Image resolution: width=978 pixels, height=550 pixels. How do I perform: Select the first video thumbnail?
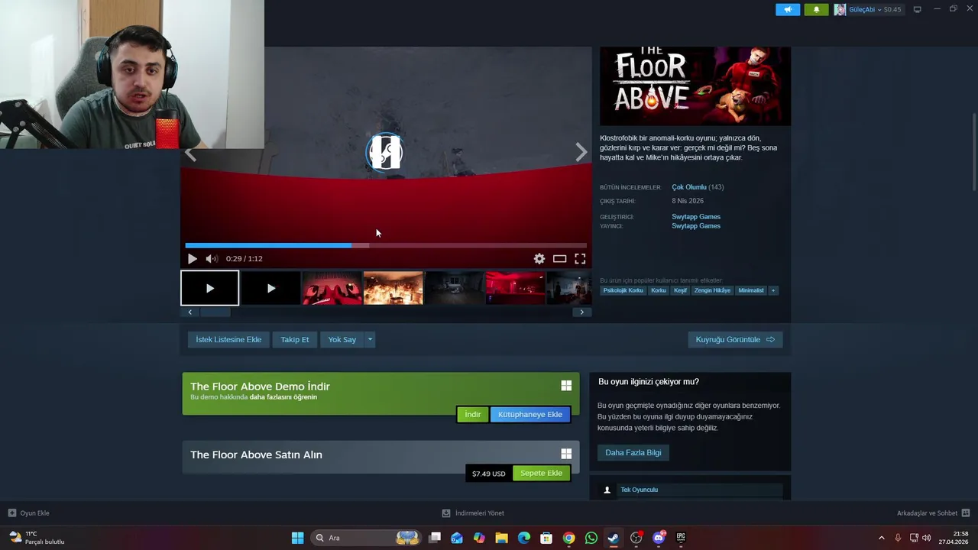pyautogui.click(x=210, y=288)
